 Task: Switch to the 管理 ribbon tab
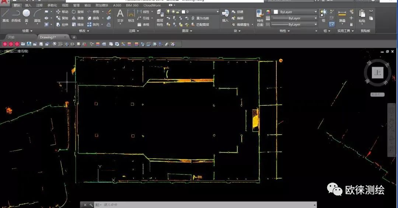76,5
